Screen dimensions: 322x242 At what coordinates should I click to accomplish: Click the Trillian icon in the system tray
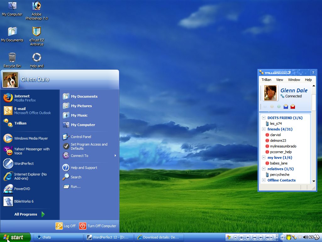tap(294, 237)
